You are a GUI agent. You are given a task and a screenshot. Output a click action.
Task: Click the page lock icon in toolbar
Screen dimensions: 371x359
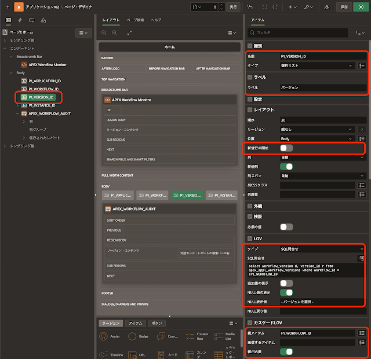point(250,7)
